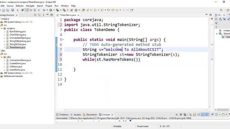This screenshot has height=129, width=230.
Task: Click the green Run button in the toolbar
Action: click(51, 10)
